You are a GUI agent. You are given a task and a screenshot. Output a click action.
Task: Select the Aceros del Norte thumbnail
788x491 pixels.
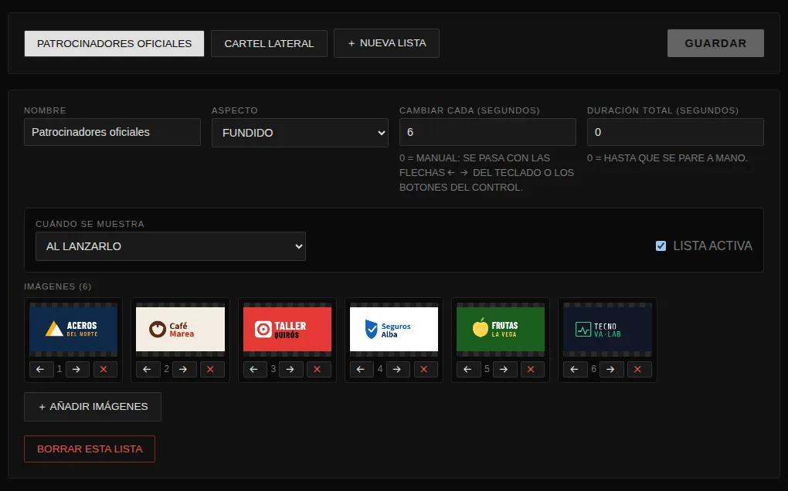click(73, 330)
